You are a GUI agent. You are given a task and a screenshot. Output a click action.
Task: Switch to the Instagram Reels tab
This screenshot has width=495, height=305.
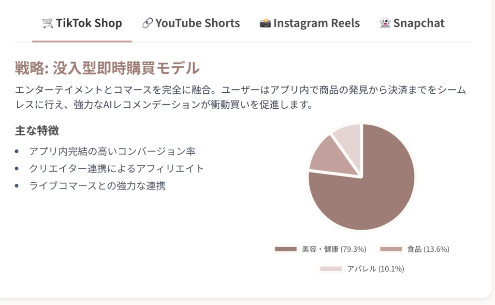point(310,23)
